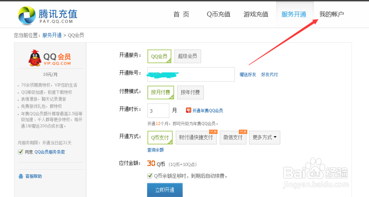Choose 按月付费 payment mode
The width and height of the screenshot is (369, 197).
coord(161,92)
